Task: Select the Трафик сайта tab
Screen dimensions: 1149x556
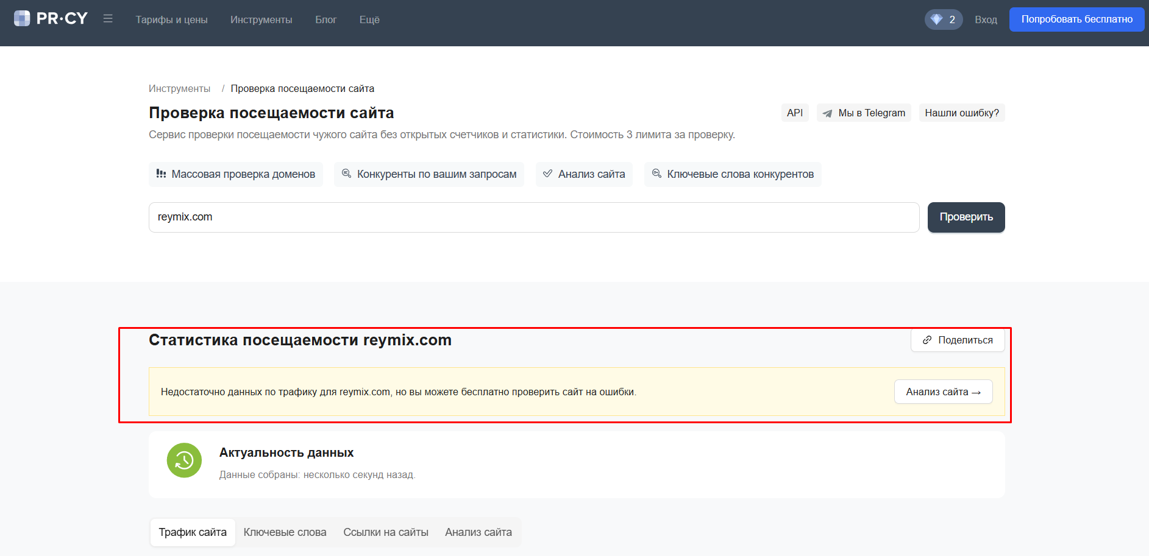Action: point(193,532)
